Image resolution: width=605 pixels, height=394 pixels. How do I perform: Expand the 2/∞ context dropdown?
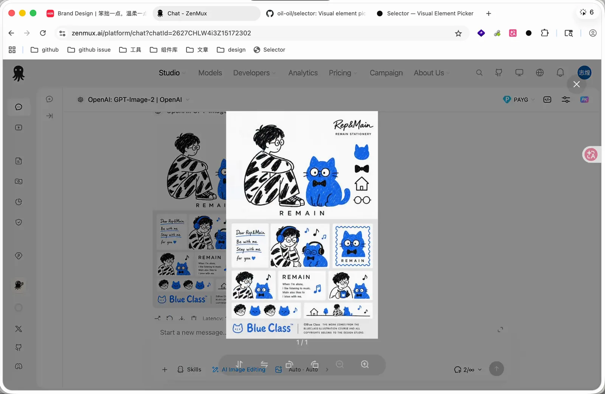(x=468, y=369)
